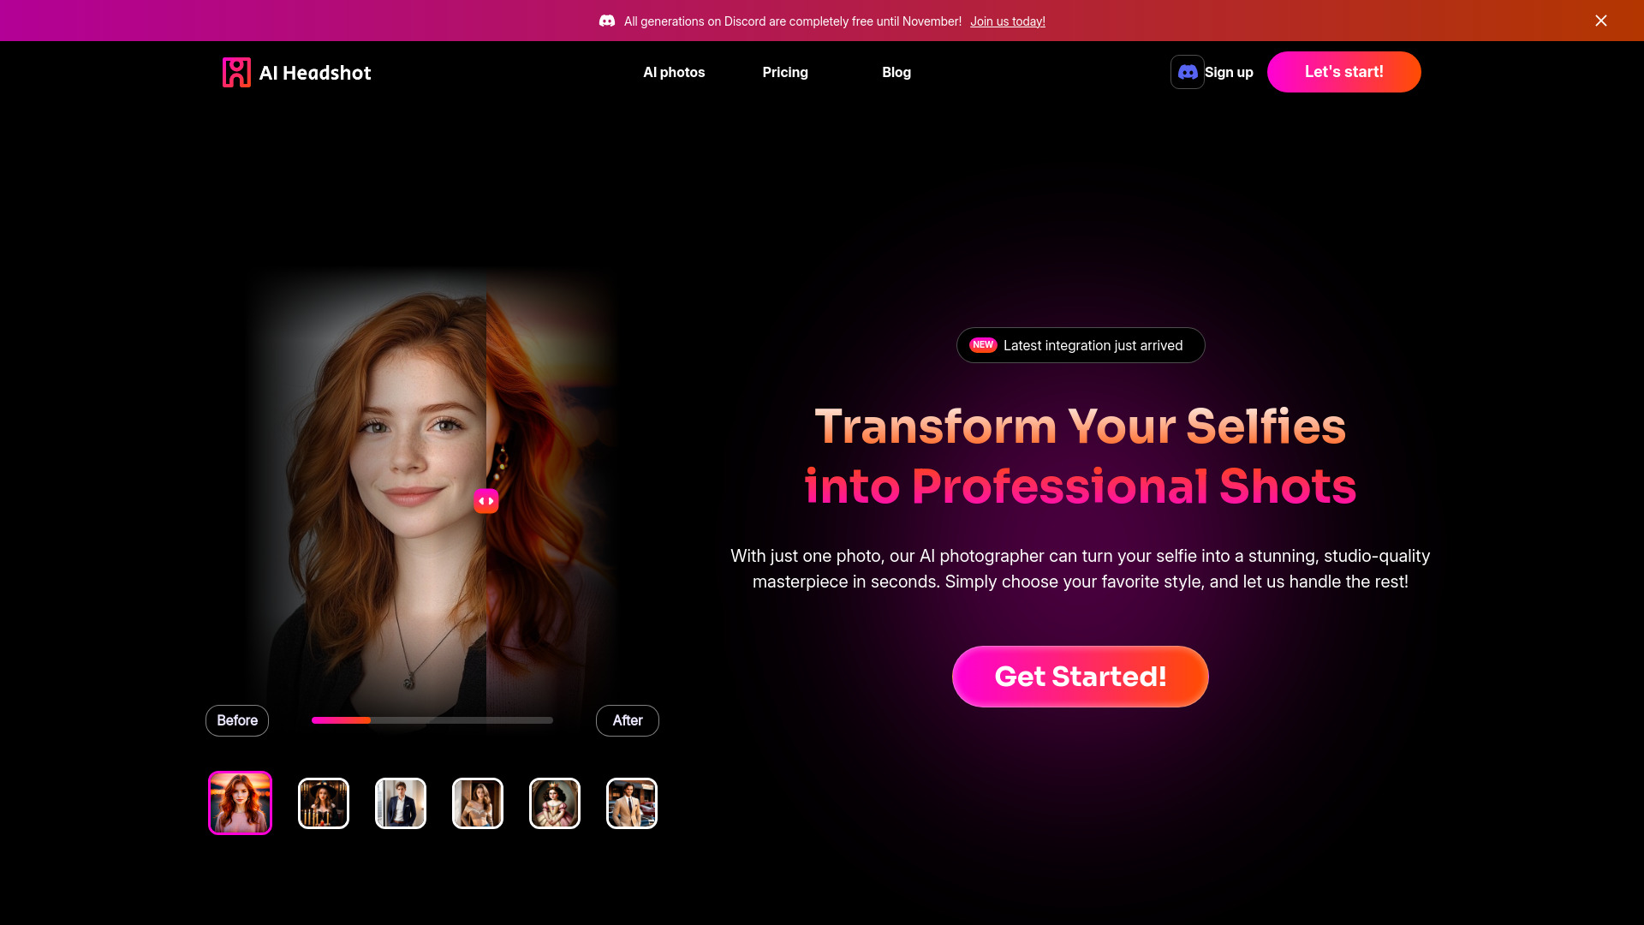Expand the Pricing navigation dropdown
The height and width of the screenshot is (925, 1644).
(784, 71)
